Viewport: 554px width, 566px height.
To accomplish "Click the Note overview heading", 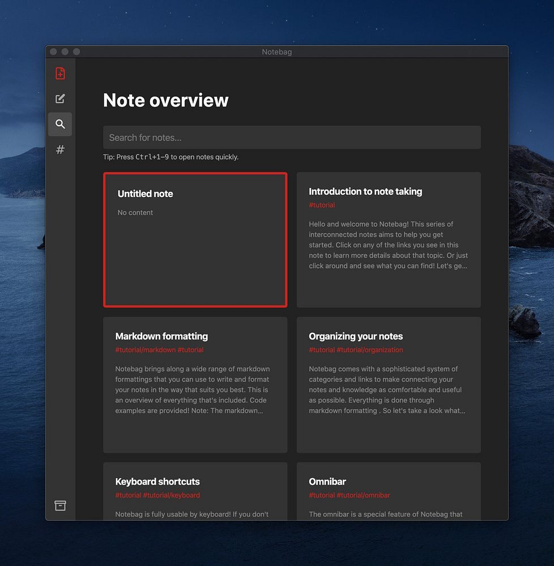I will (x=166, y=100).
